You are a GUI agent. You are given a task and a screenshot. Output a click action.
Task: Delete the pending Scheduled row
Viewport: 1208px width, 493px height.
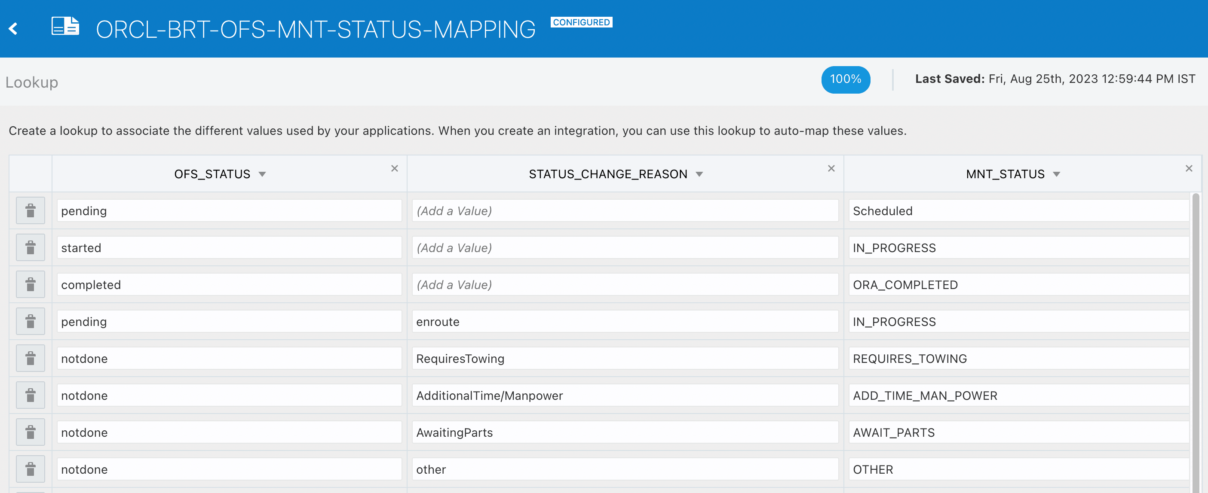pyautogui.click(x=31, y=210)
